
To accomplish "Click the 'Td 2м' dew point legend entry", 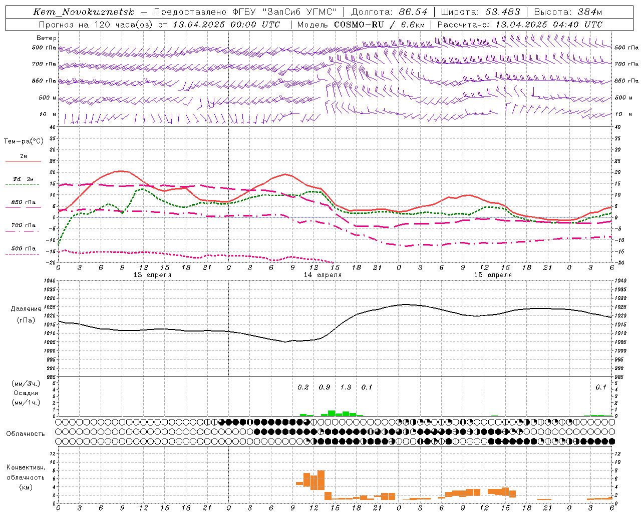I will 23,179.
